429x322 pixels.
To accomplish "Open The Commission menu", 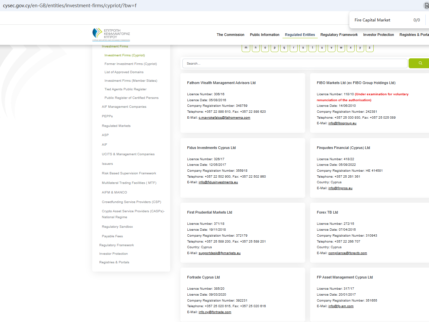I will (230, 35).
